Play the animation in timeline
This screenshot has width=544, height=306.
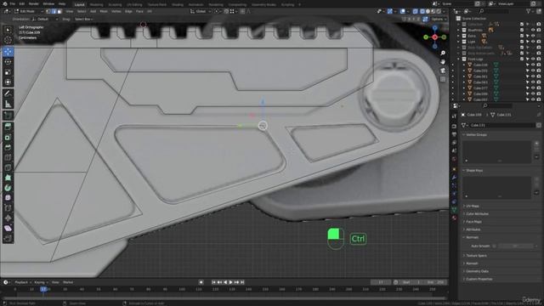(230, 282)
